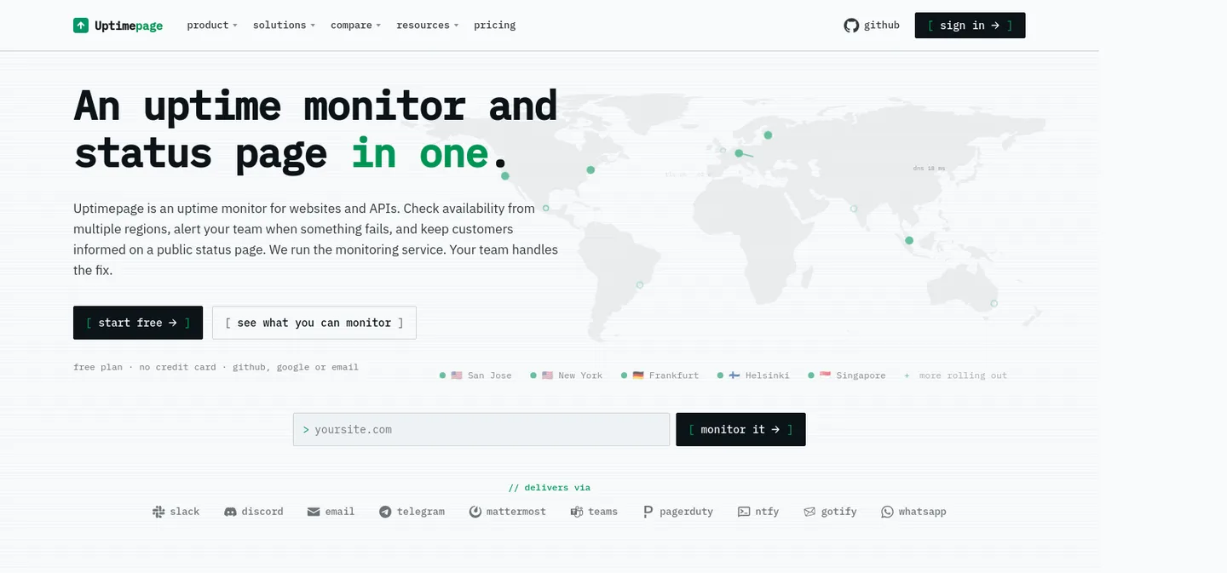Viewport: 1227px width, 573px height.
Task: Expand the solutions menu dropdown
Action: tap(284, 26)
